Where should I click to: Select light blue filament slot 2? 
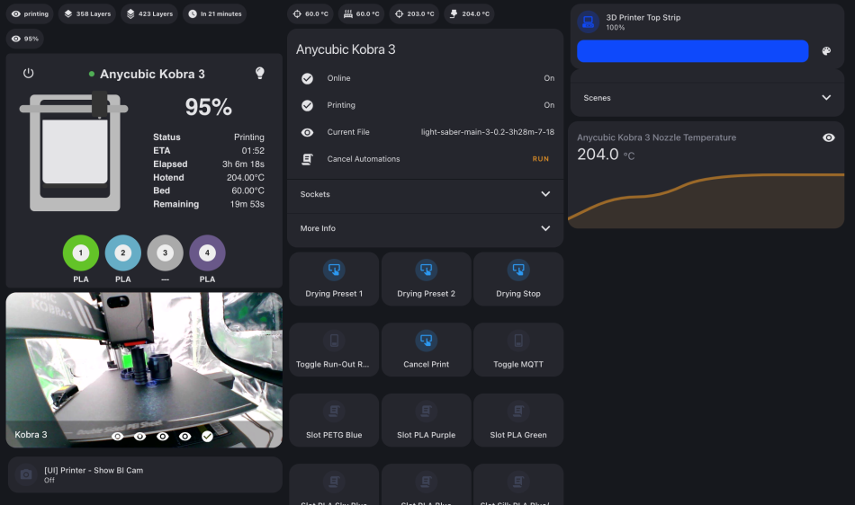(x=122, y=252)
